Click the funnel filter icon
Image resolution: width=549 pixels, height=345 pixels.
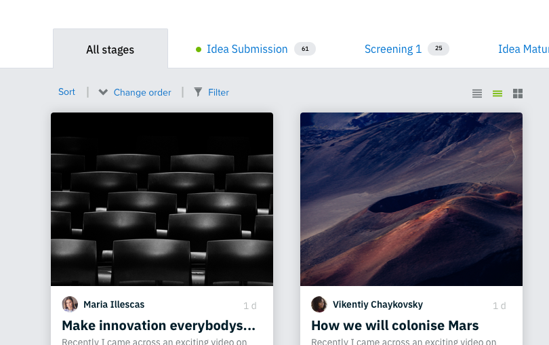pyautogui.click(x=198, y=92)
